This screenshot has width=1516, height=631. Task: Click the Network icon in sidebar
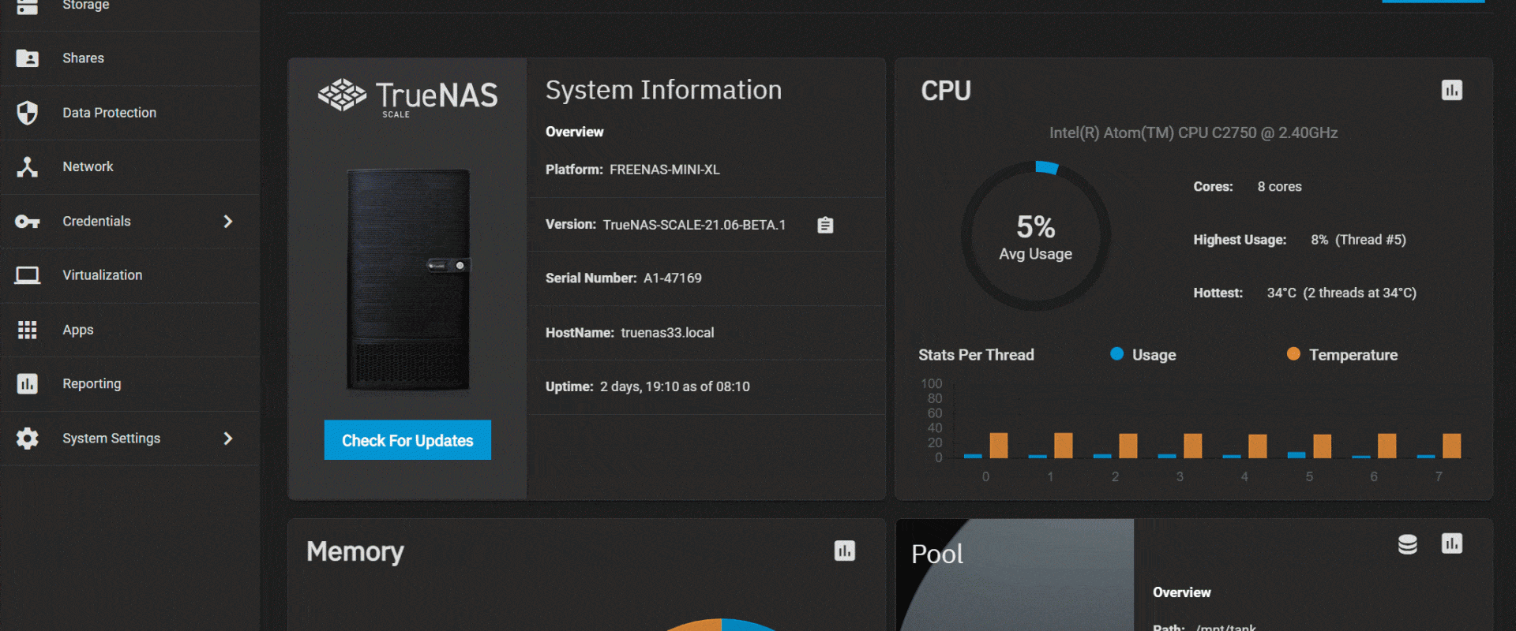(x=28, y=167)
